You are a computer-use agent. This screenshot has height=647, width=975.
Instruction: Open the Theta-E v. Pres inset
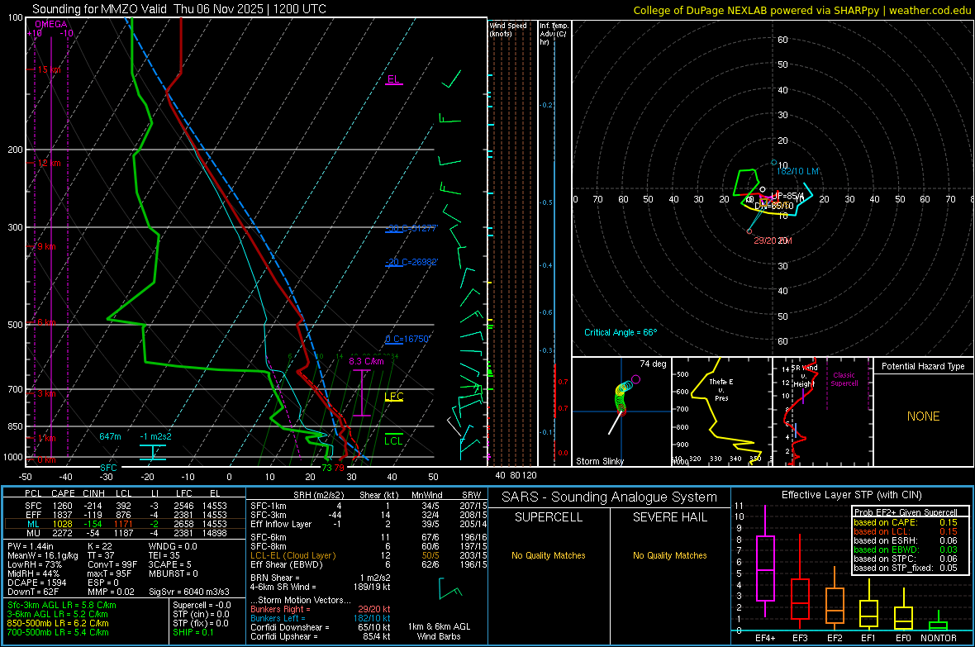[721, 412]
